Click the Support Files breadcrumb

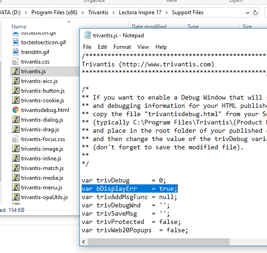[188, 12]
